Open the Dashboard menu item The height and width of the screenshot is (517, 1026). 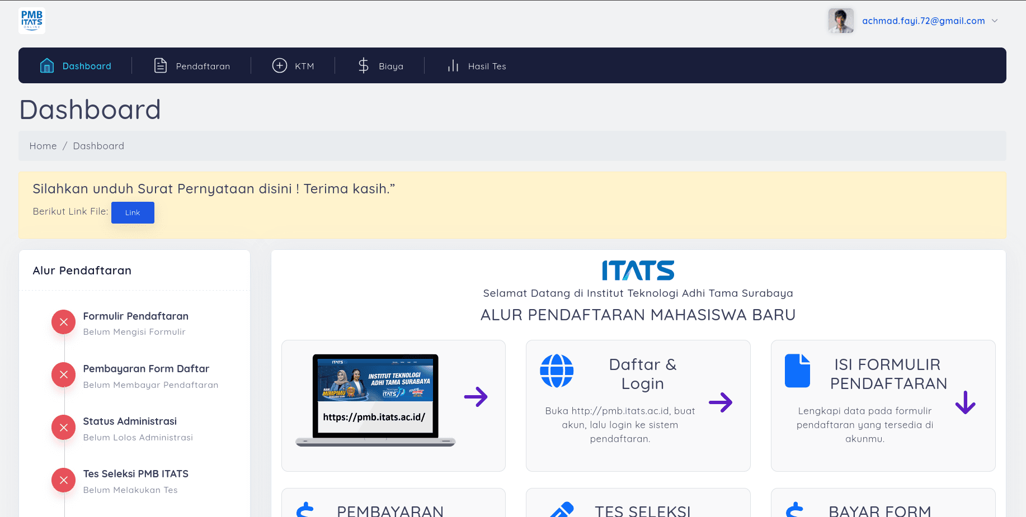[x=76, y=66]
